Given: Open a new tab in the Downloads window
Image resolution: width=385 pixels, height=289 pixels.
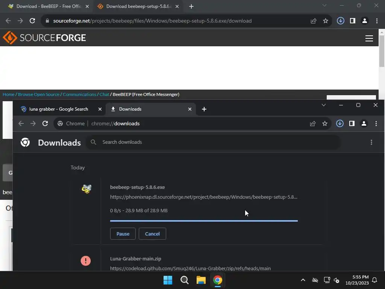Looking at the screenshot, I should (204, 109).
